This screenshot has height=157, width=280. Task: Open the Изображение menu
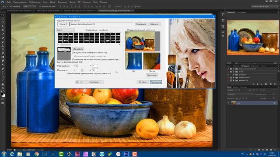(x=35, y=2)
